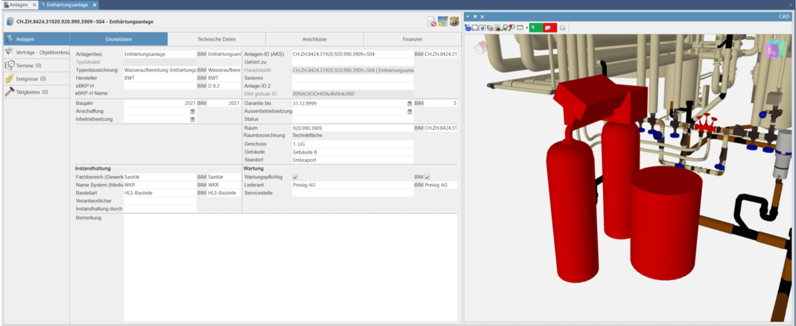This screenshot has width=796, height=326.
Task: Click the Raum field 920.990.3909
Action: pyautogui.click(x=353, y=128)
